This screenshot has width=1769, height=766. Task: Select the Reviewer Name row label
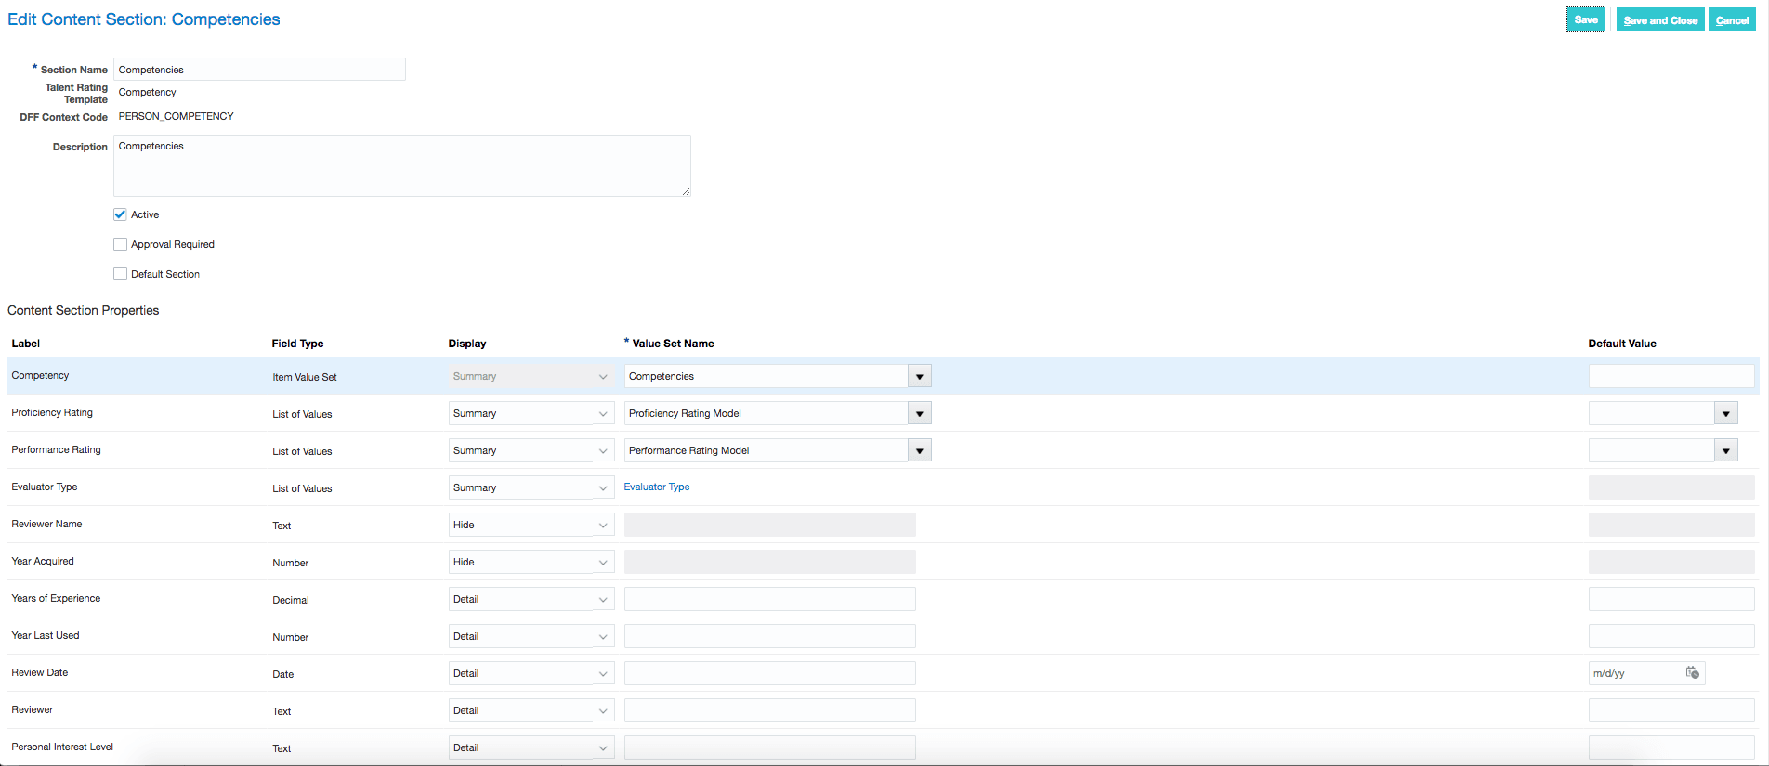[46, 524]
